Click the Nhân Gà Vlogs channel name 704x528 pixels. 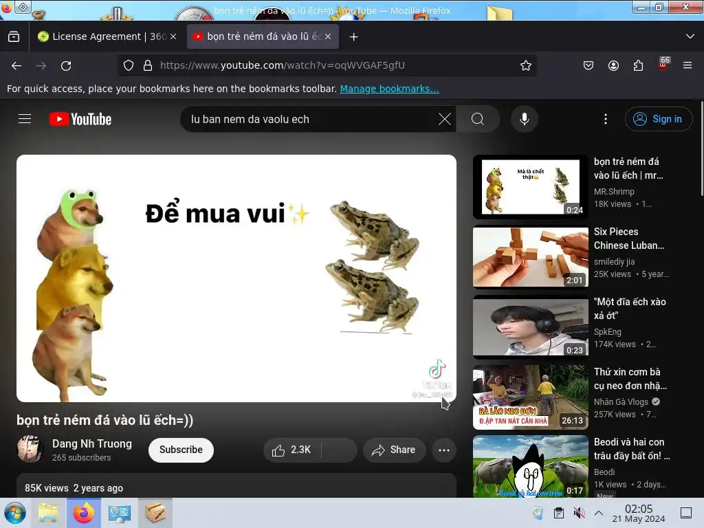pyautogui.click(x=621, y=401)
